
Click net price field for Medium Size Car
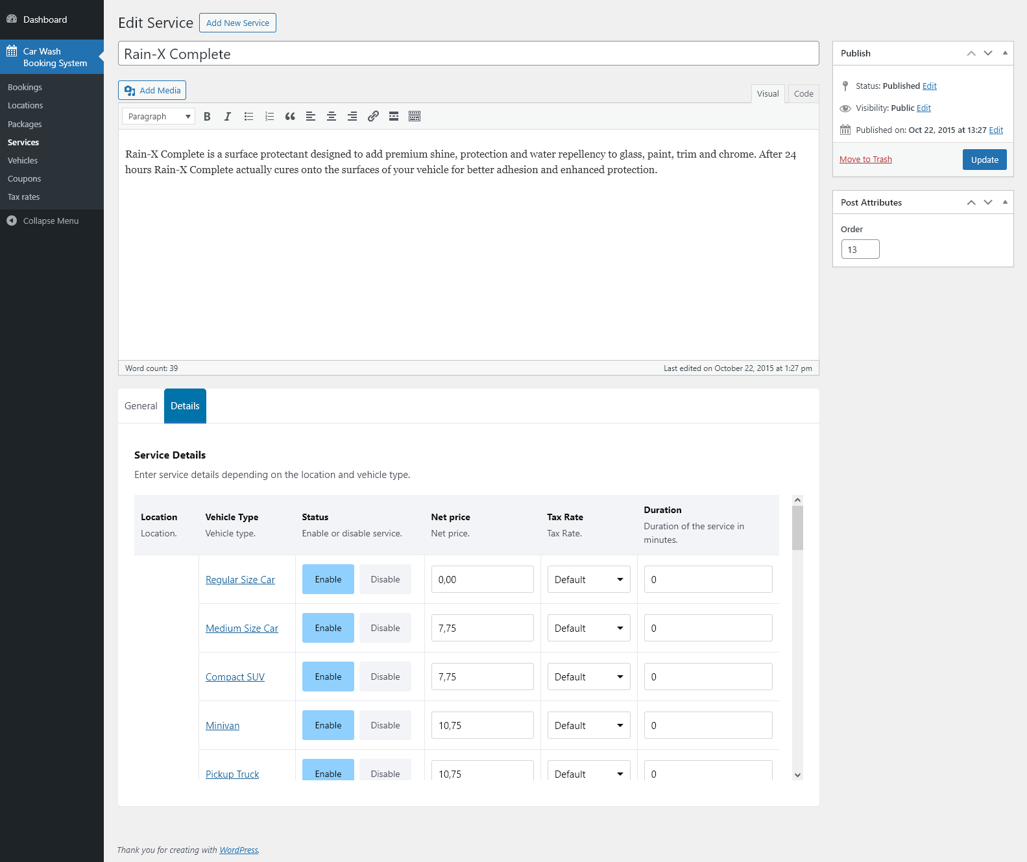482,628
